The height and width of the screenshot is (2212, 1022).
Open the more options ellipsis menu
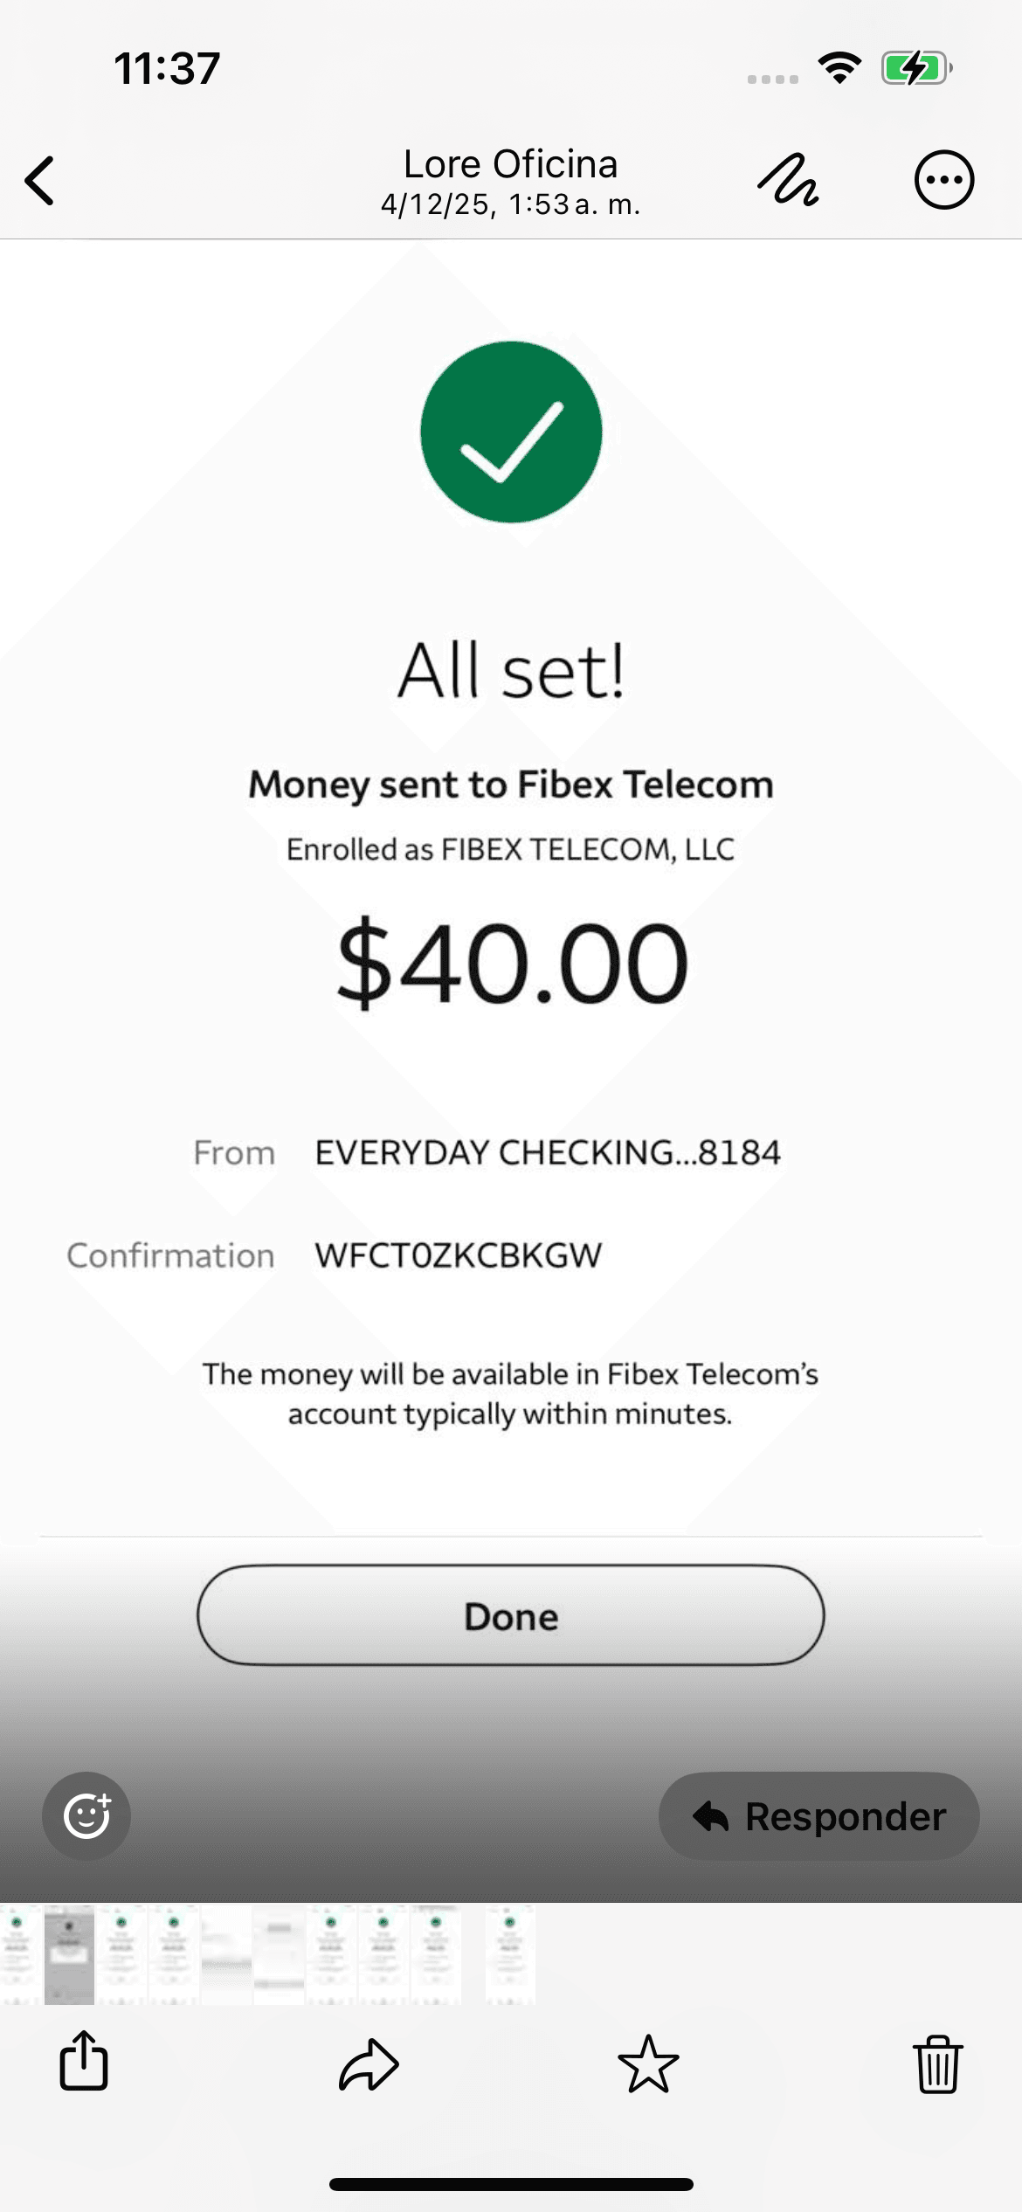tap(943, 181)
